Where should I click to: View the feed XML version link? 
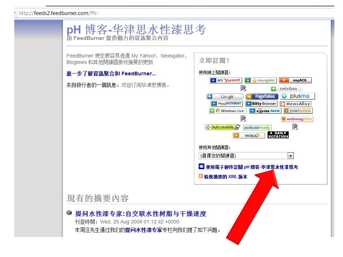225,177
